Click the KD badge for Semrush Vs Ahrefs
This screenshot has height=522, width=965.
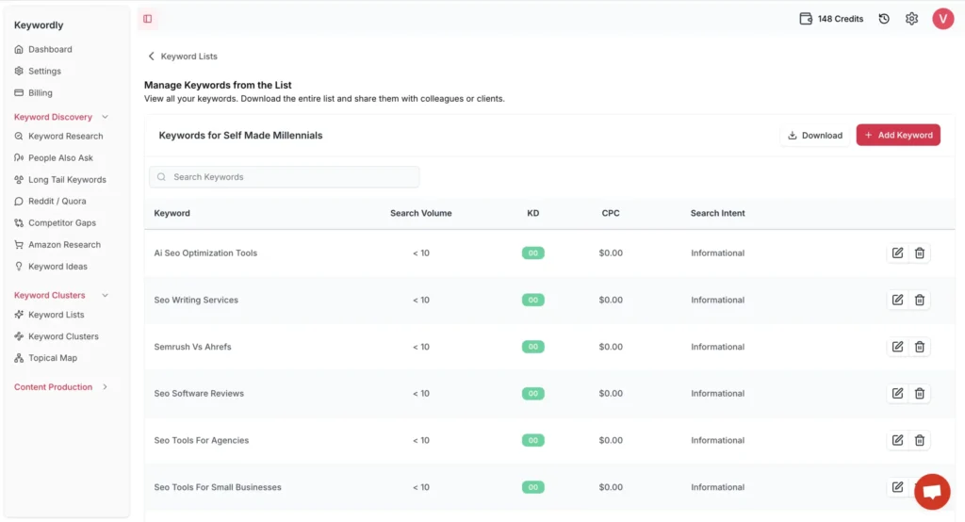coord(533,347)
